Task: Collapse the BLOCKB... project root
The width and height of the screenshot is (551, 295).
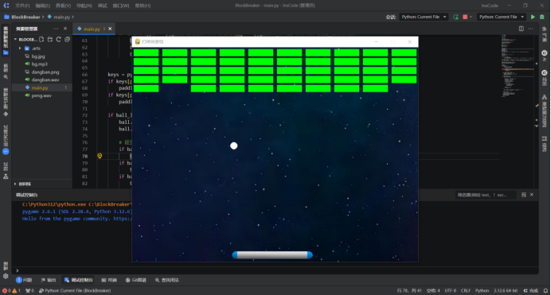Action: coord(15,39)
